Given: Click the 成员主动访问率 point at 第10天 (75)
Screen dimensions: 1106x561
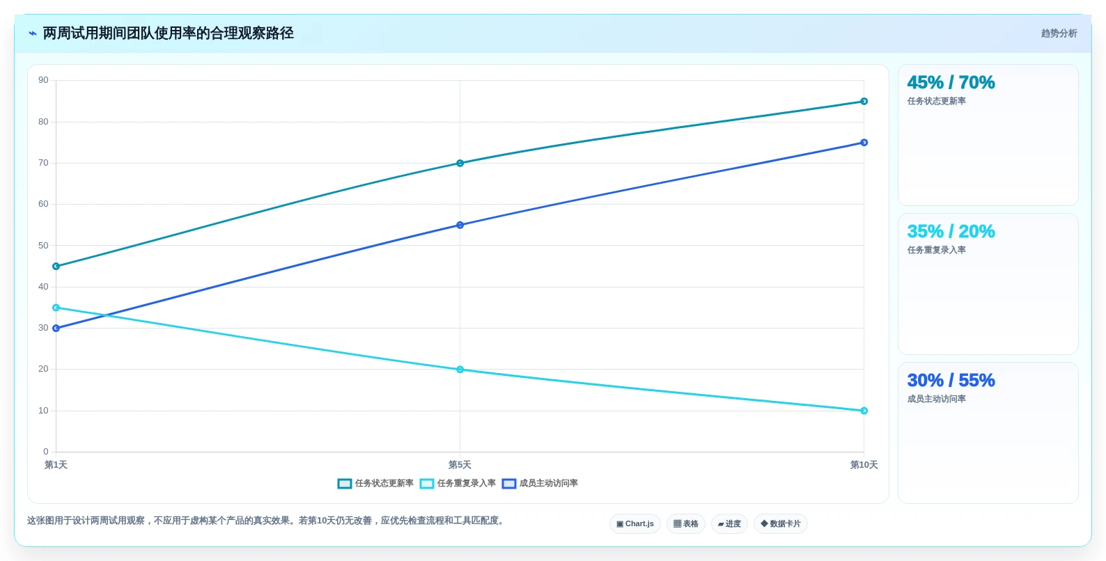Looking at the screenshot, I should click(864, 143).
